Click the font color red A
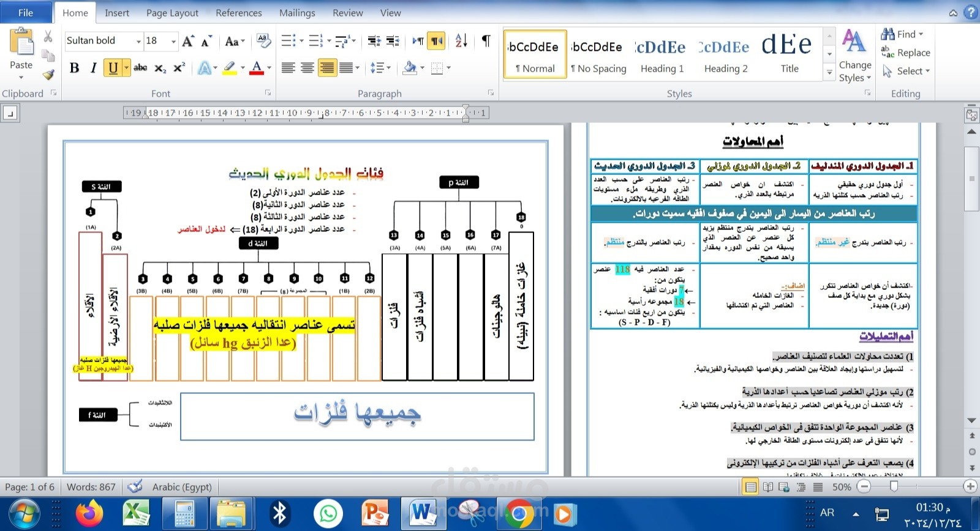 257,68
